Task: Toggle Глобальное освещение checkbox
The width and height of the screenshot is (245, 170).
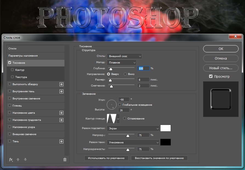Action: [120, 104]
